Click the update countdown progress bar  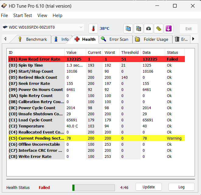(x=94, y=188)
